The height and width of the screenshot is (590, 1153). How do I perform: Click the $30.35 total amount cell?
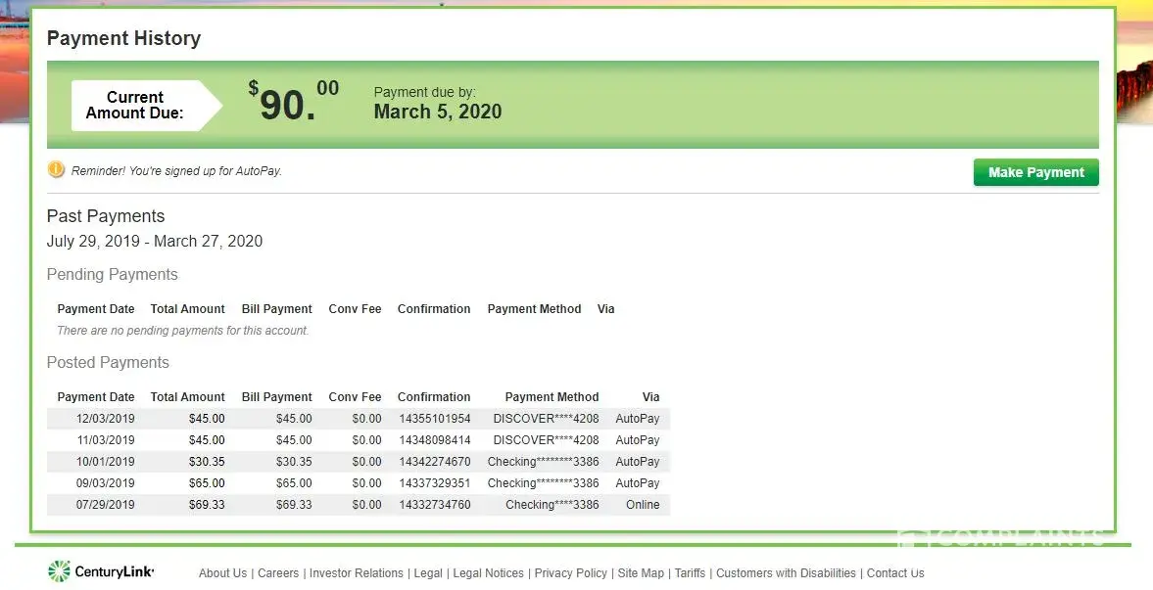(207, 462)
